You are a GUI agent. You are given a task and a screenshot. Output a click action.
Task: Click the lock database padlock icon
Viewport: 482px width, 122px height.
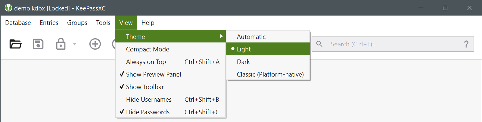pyautogui.click(x=61, y=44)
